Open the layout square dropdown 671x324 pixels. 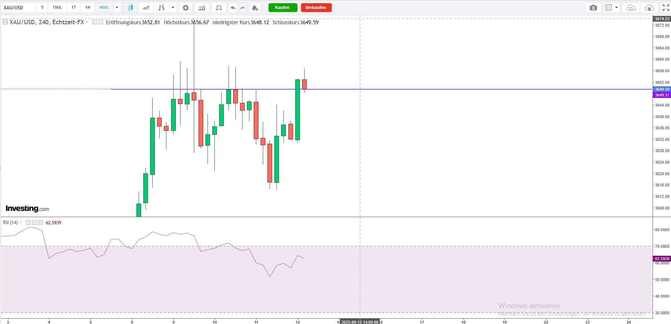click(611, 8)
